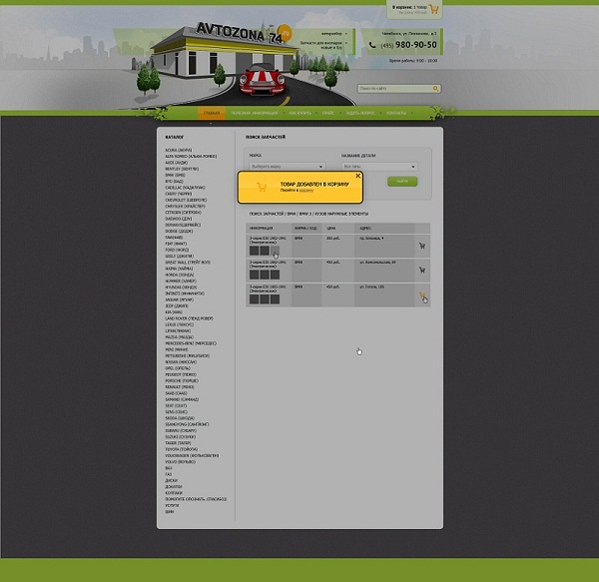Screen dimensions: 599x582
Task: Click the cart icon inside yellow popup
Action: [262, 186]
